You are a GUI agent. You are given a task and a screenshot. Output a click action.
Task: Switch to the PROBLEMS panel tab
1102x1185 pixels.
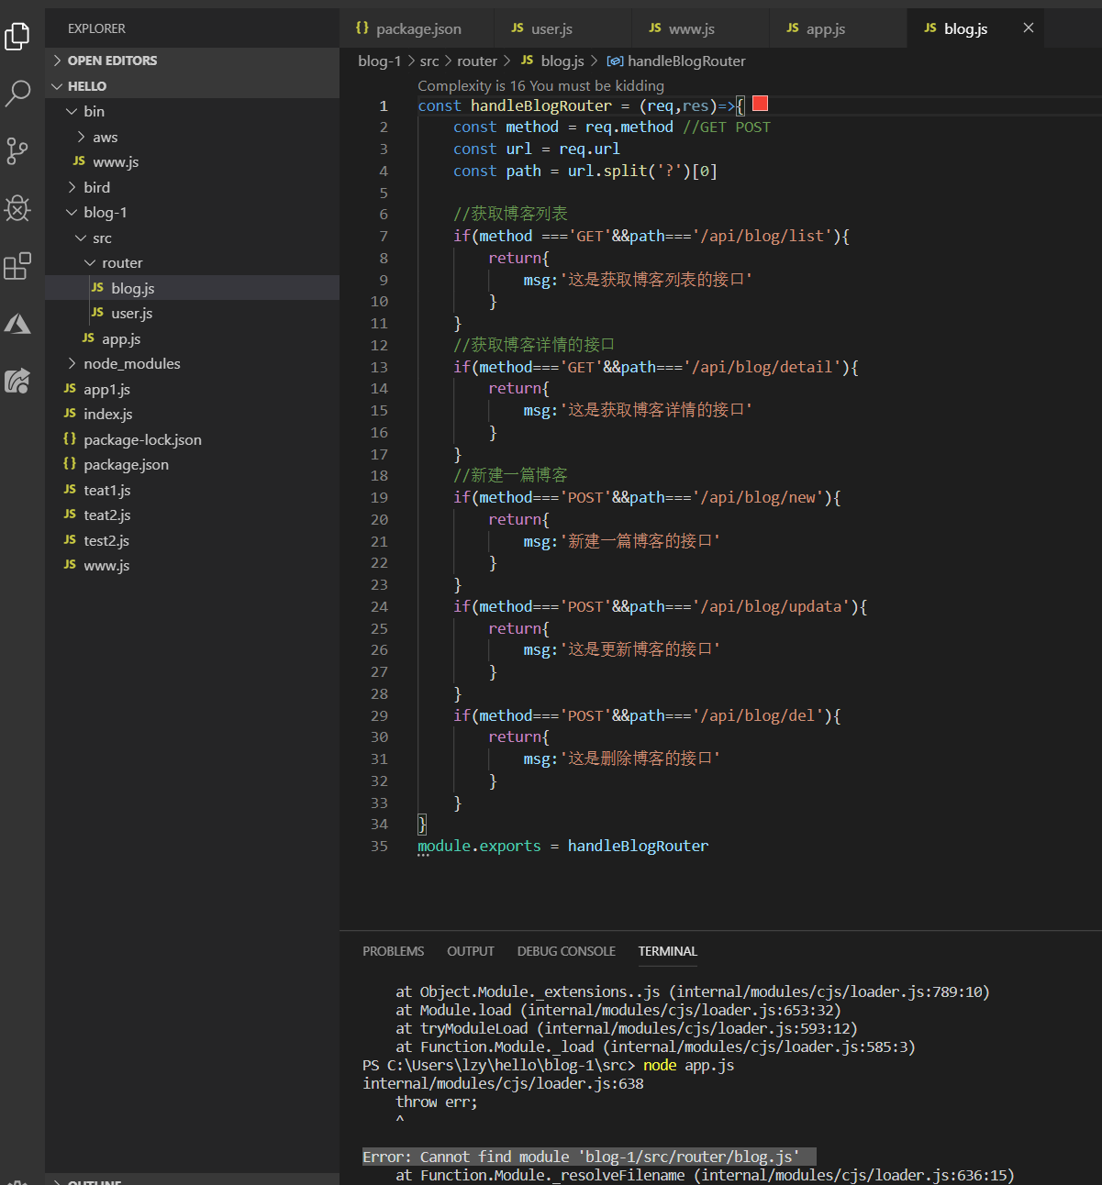(x=393, y=951)
